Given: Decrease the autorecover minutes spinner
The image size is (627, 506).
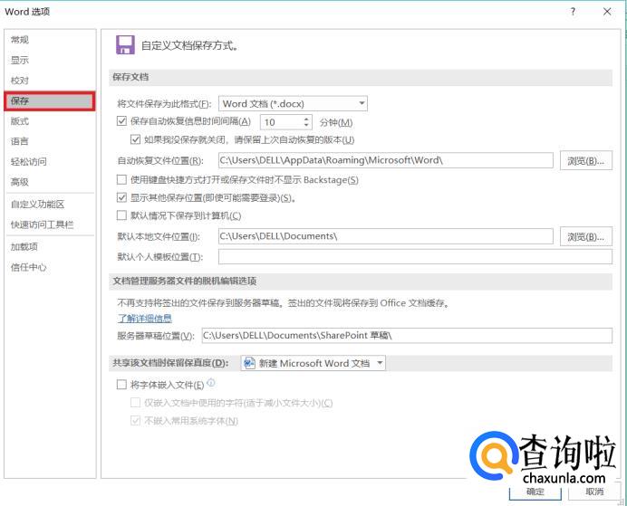Looking at the screenshot, I should [x=306, y=126].
